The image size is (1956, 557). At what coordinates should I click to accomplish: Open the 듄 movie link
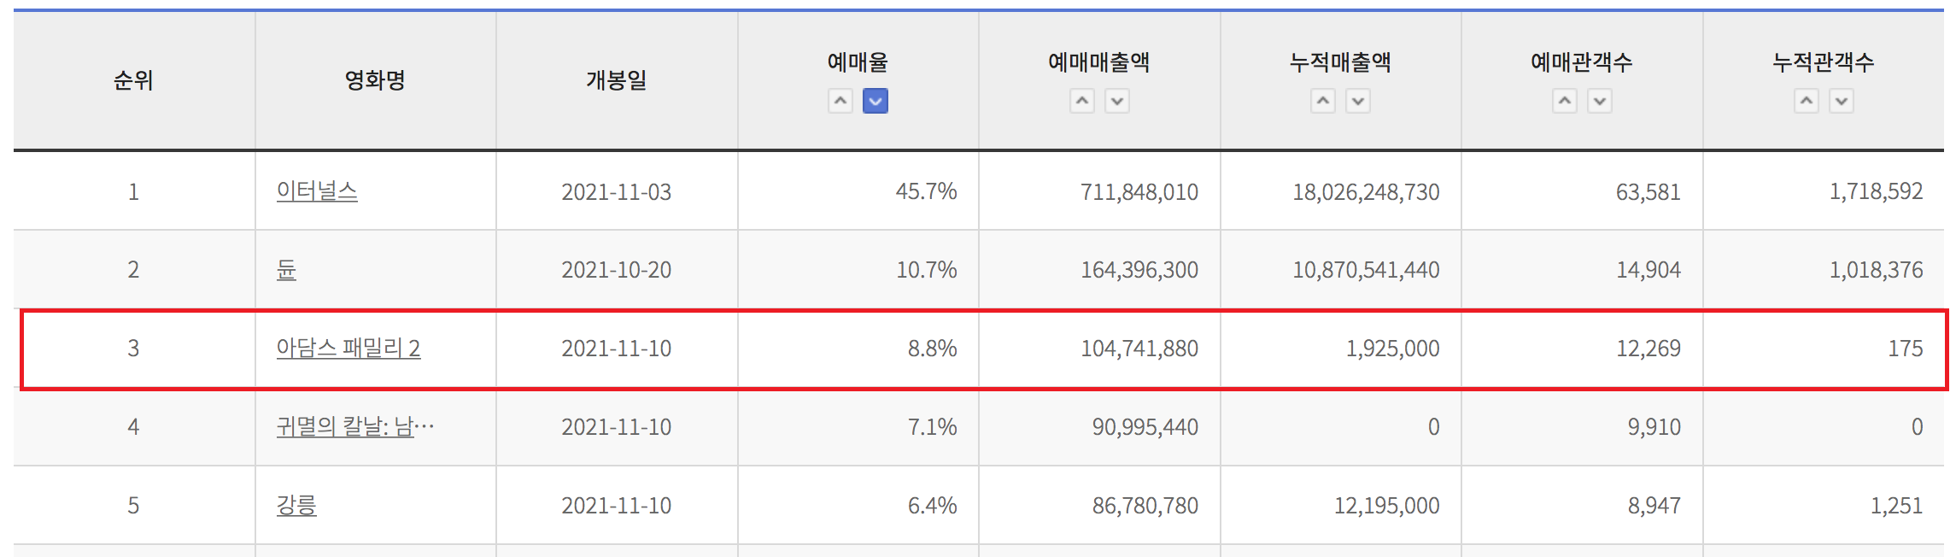[x=286, y=270]
